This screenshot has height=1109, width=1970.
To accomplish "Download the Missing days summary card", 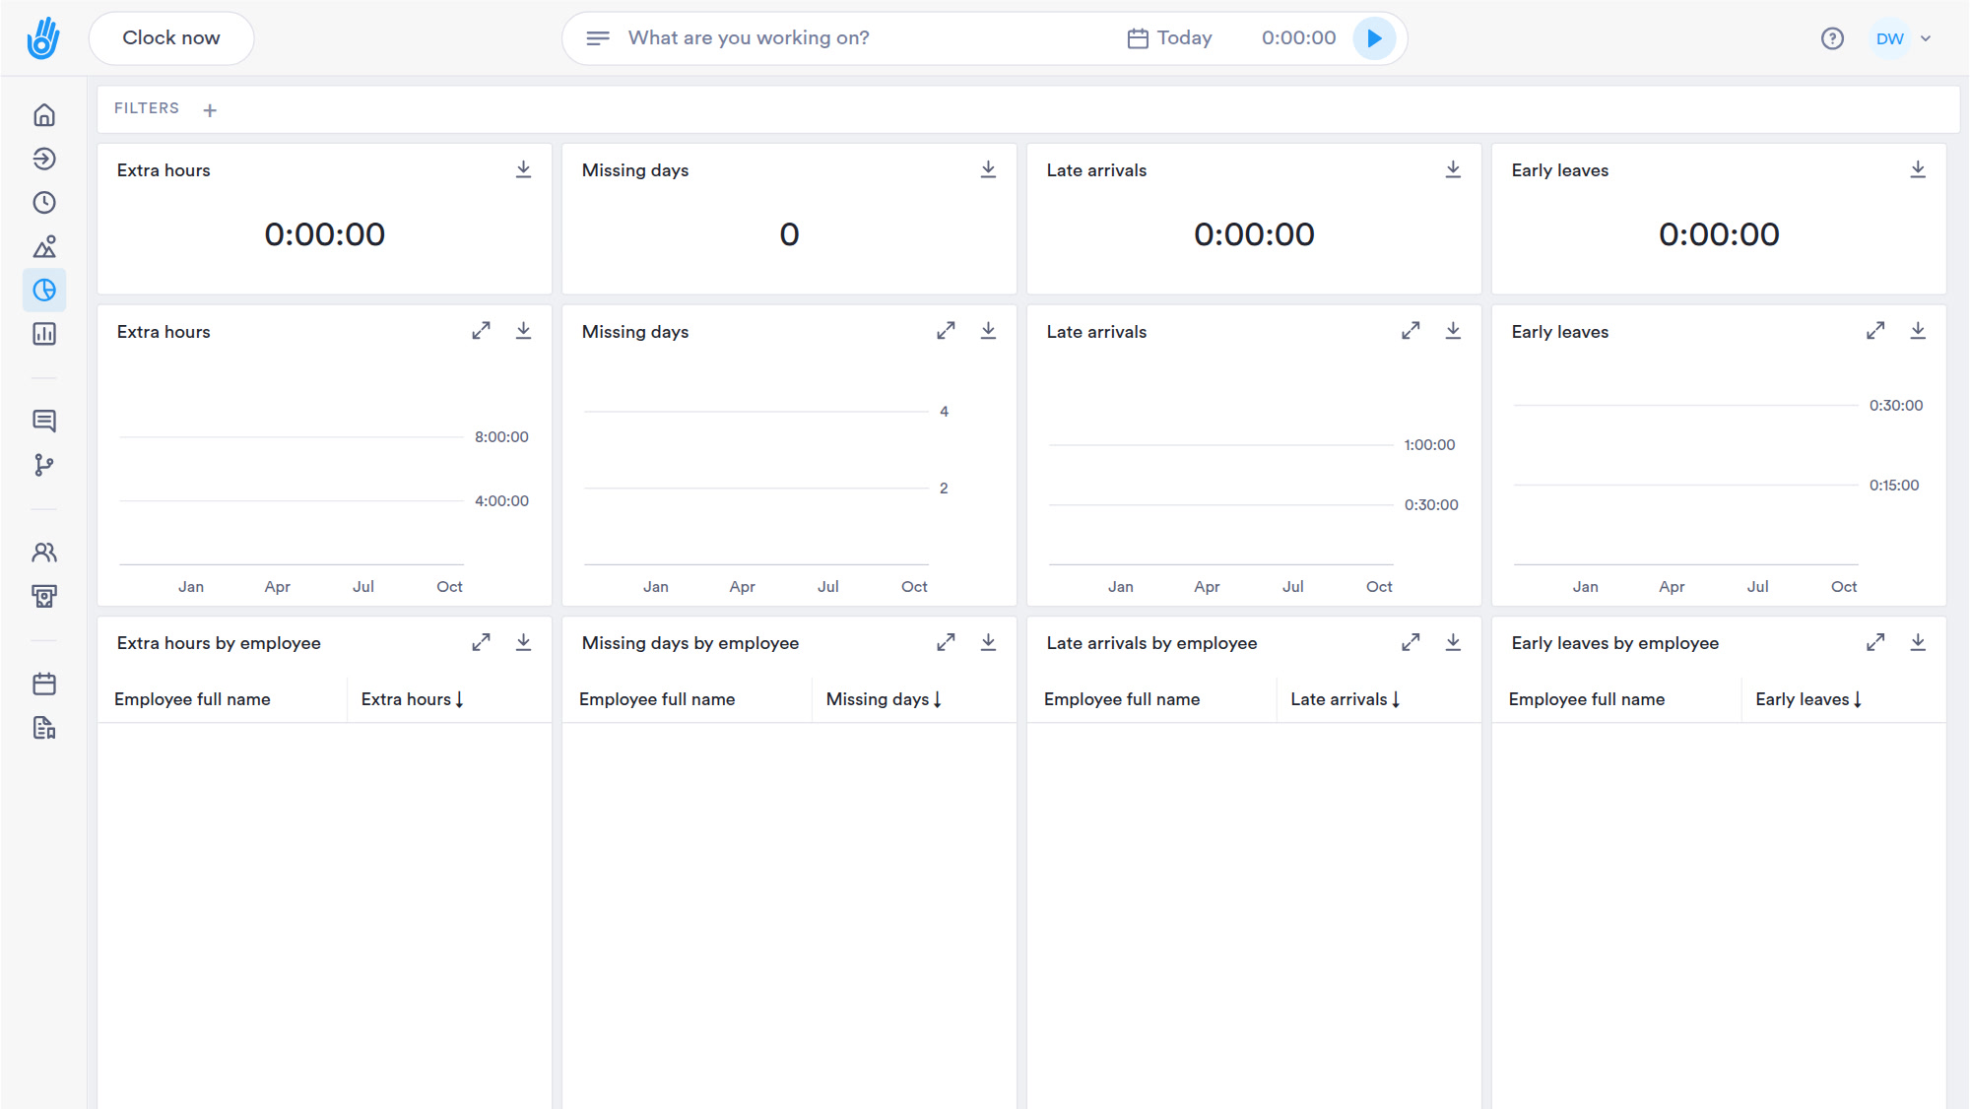I will click(x=989, y=169).
